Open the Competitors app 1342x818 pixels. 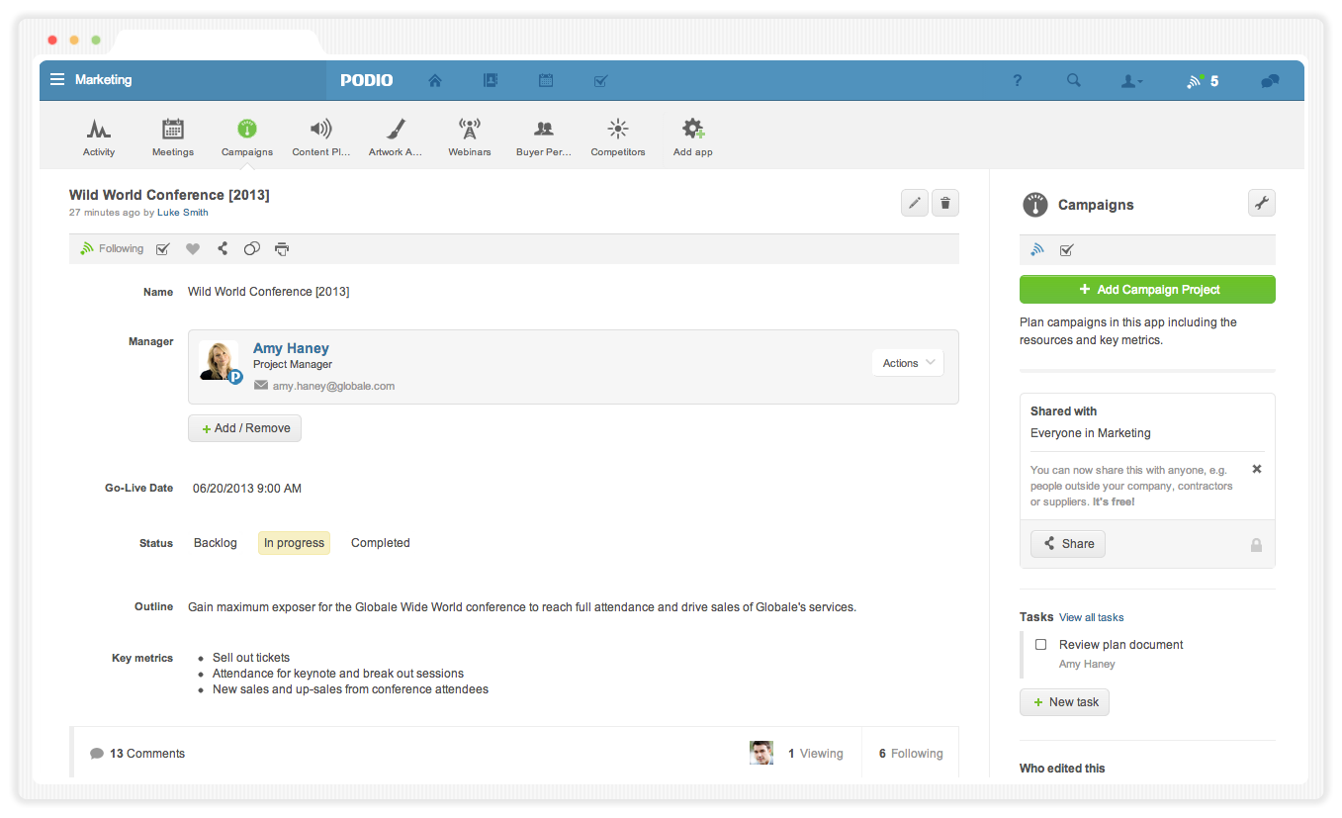click(618, 137)
